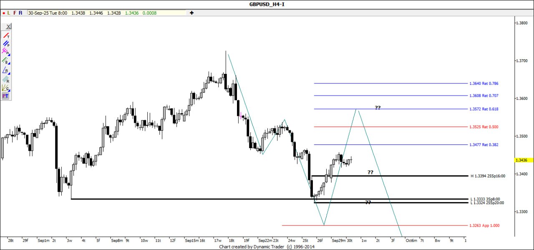Image resolution: width=534 pixels, height=250 pixels.
Task: Select the magenta pitchfork (A) tool
Action: [x=6, y=52]
